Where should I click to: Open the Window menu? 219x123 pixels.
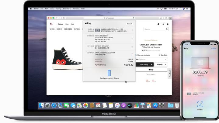pyautogui.click(x=76, y=9)
